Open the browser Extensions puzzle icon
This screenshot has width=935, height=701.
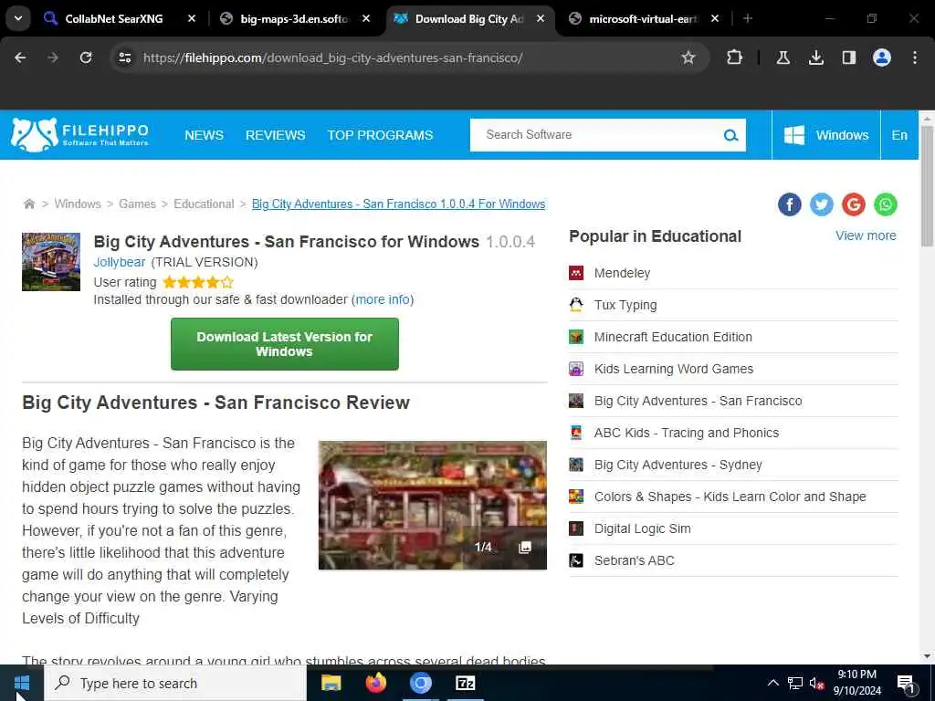pos(735,58)
